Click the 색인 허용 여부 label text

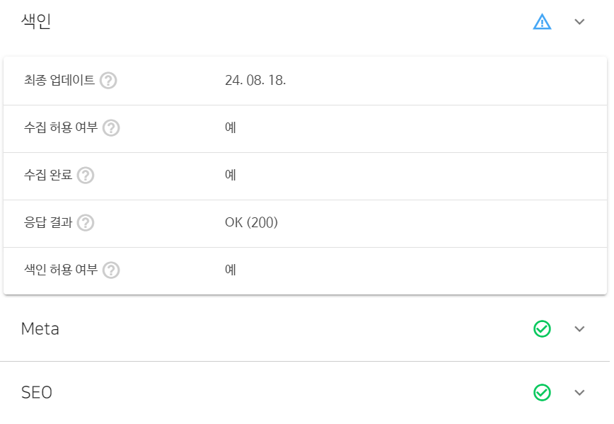click(x=61, y=270)
